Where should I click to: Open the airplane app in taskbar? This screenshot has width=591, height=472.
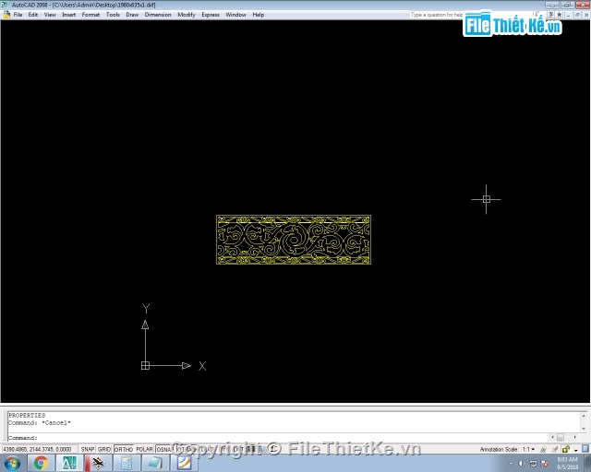click(x=98, y=463)
